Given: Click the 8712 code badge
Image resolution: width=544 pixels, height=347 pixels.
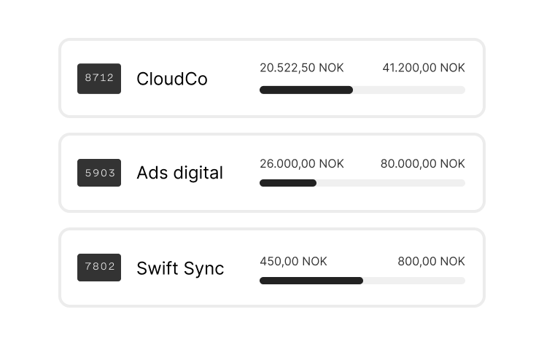Looking at the screenshot, I should click(99, 78).
